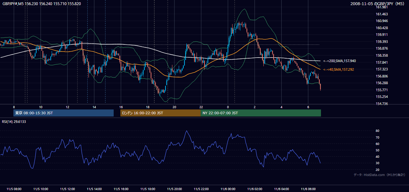409x192 pixels.
Task: Click RSI scale level 80
Action: click(378, 131)
